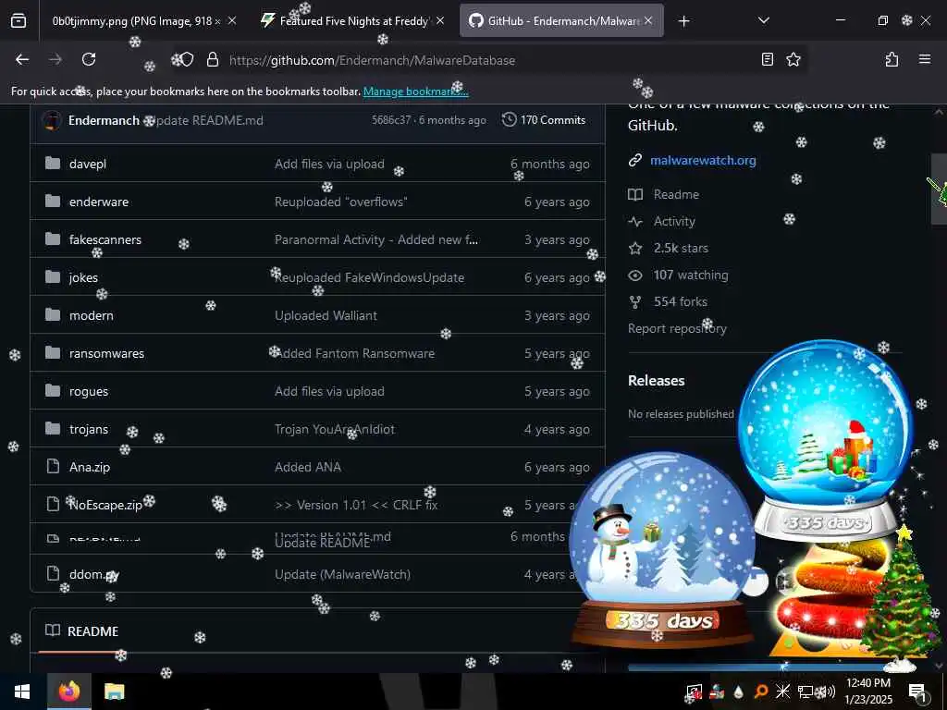Open the Ana.zip file
947x710 pixels.
point(90,467)
